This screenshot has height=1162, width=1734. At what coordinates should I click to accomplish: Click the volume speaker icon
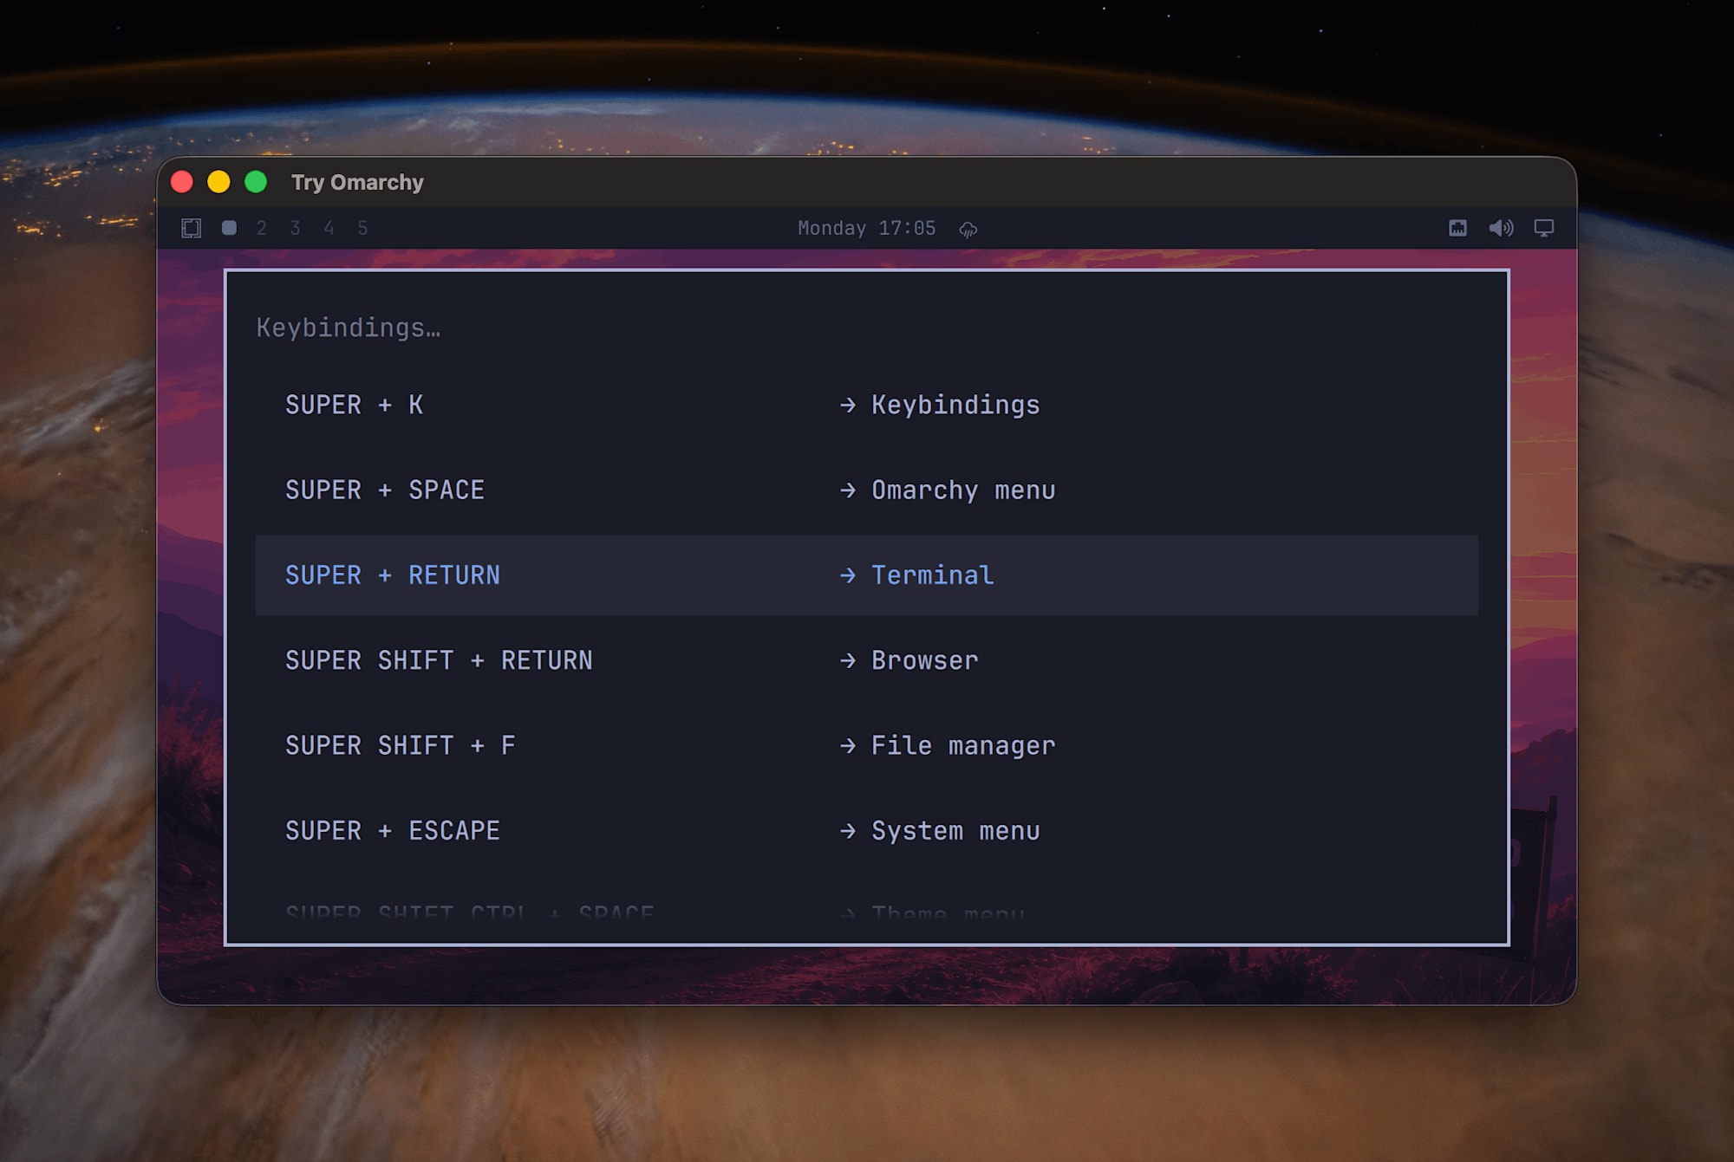click(1501, 228)
